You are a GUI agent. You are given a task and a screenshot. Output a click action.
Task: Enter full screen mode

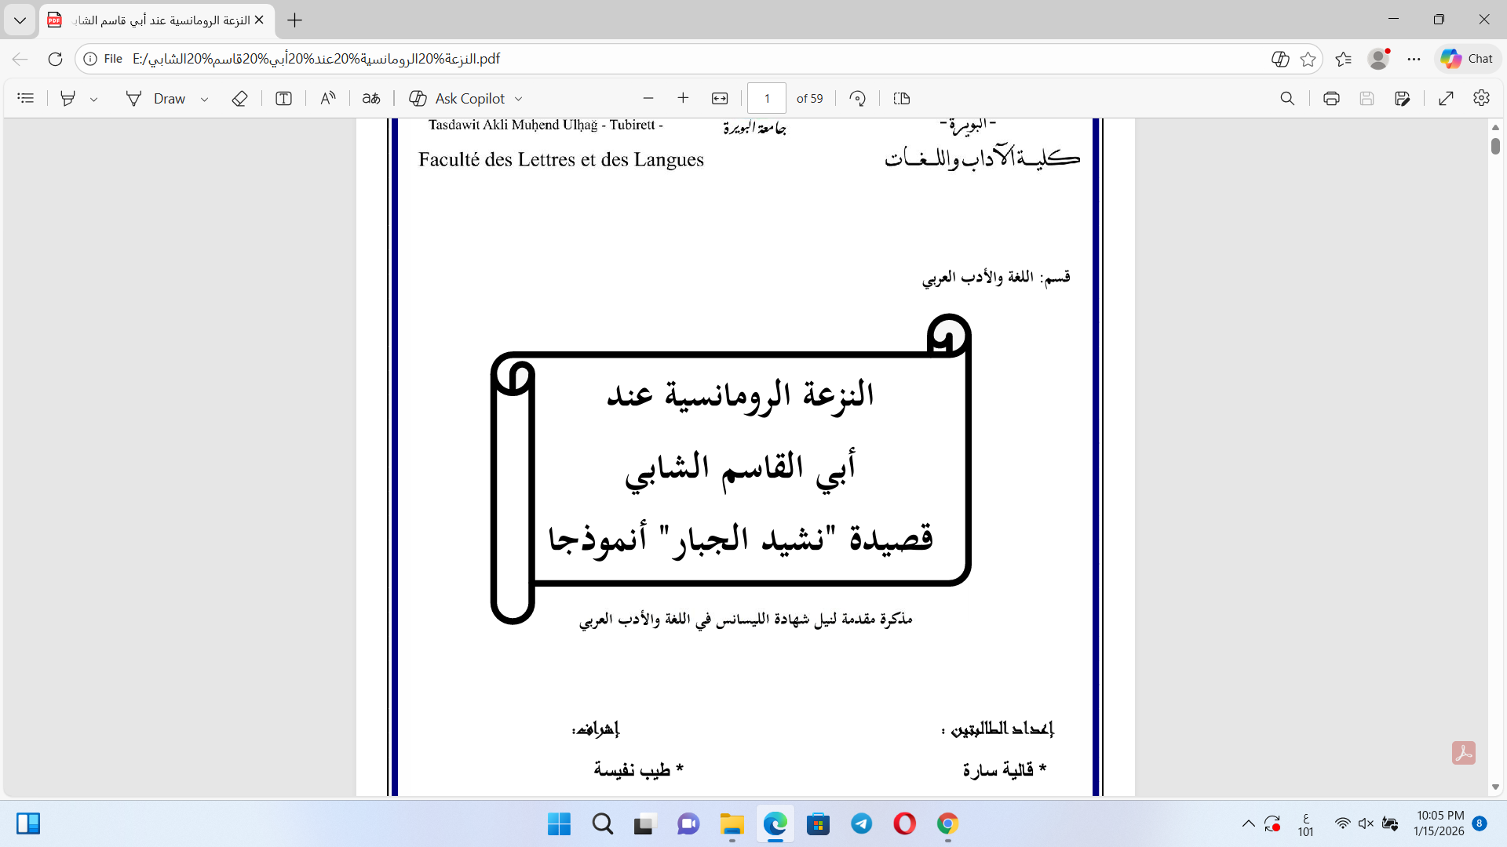click(x=1447, y=98)
